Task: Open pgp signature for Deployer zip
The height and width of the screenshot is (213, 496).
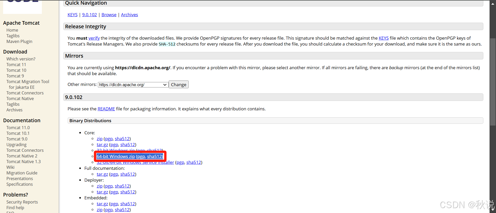Action: point(109,186)
